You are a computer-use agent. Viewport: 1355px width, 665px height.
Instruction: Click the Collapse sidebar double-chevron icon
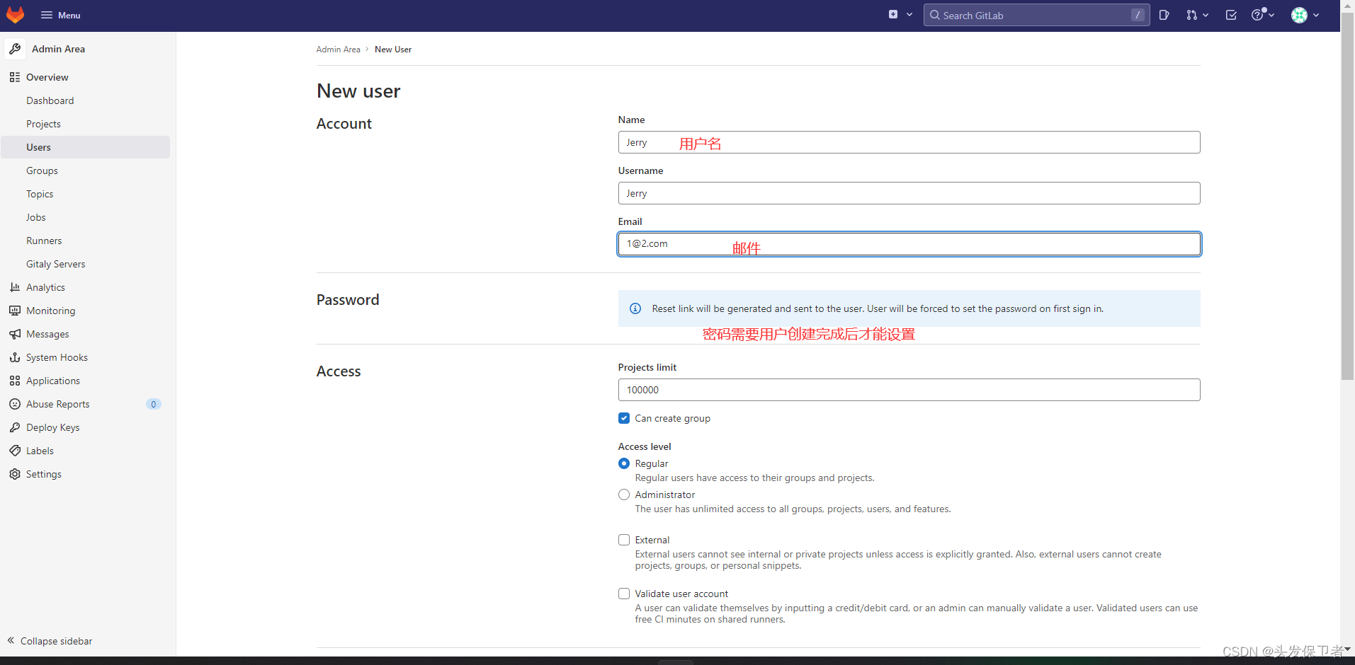tap(11, 640)
